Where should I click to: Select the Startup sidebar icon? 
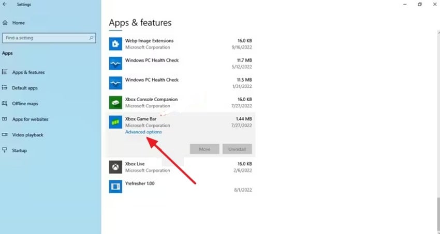pos(5,150)
